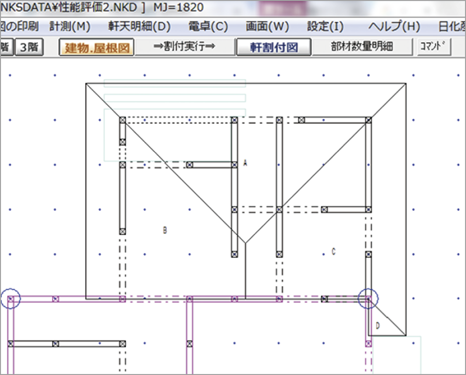Click the 3階 floor button
466x375 pixels.
click(x=29, y=47)
